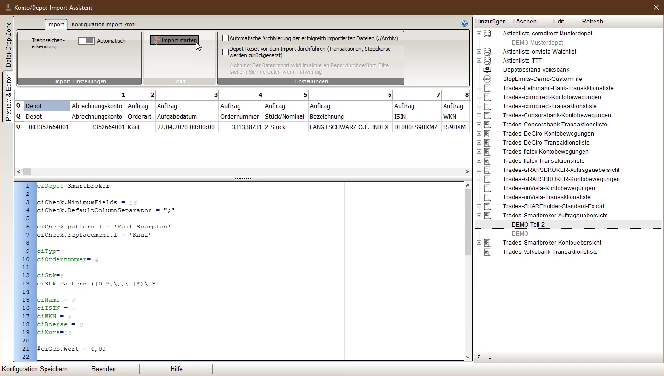Collapse the Trades-Smartbroker-Auftragsuebersicht node
The width and height of the screenshot is (664, 376).
479,216
